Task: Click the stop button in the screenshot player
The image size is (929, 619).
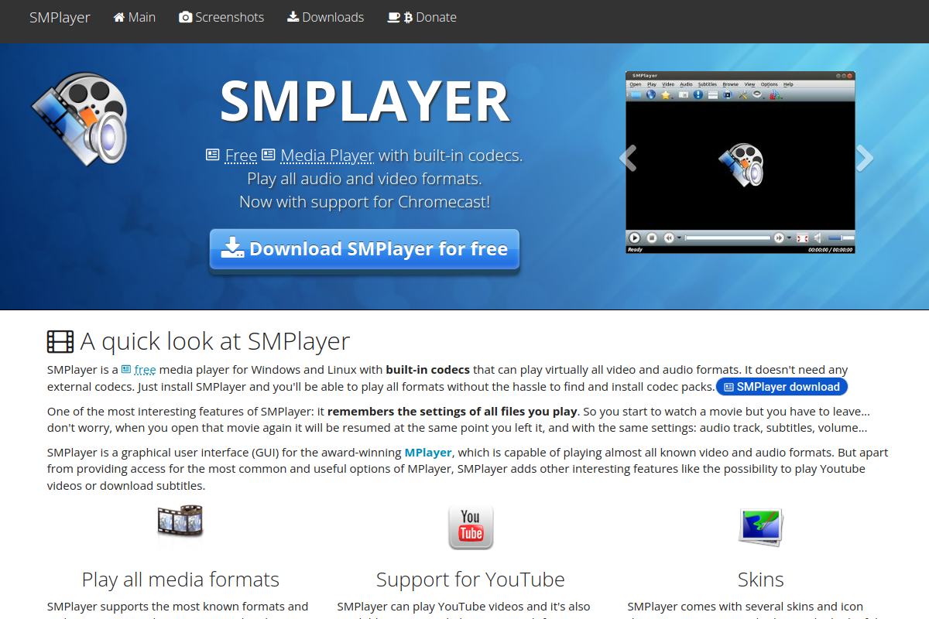Action: point(652,238)
